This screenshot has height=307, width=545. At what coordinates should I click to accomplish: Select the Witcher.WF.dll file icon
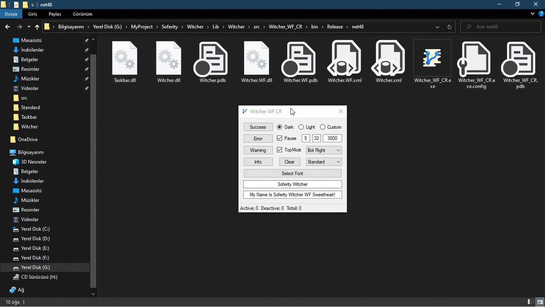coord(257,58)
